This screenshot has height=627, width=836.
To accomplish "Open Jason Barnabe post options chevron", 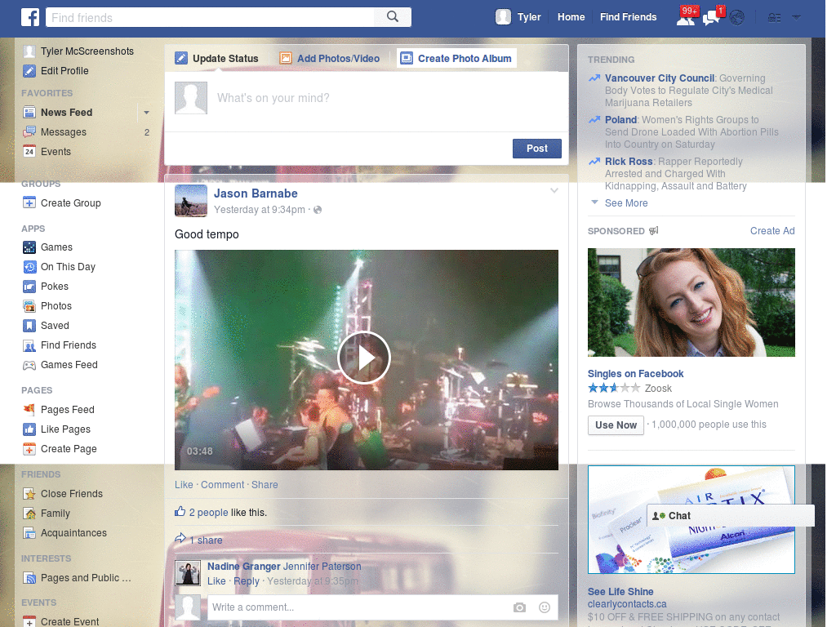I will 554,190.
